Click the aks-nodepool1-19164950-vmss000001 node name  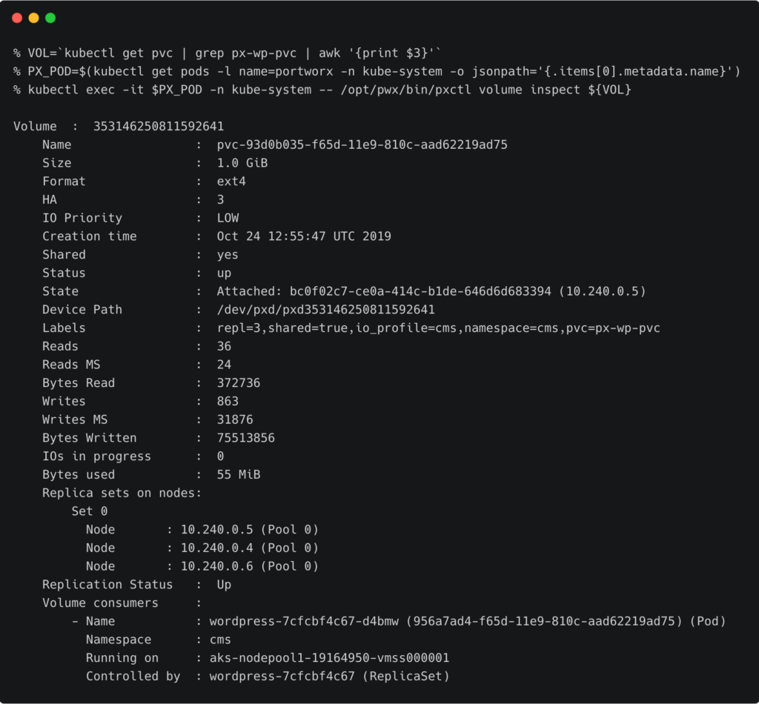(x=329, y=658)
